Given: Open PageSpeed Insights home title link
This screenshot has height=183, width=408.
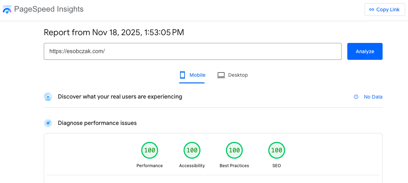Looking at the screenshot, I should coord(49,10).
